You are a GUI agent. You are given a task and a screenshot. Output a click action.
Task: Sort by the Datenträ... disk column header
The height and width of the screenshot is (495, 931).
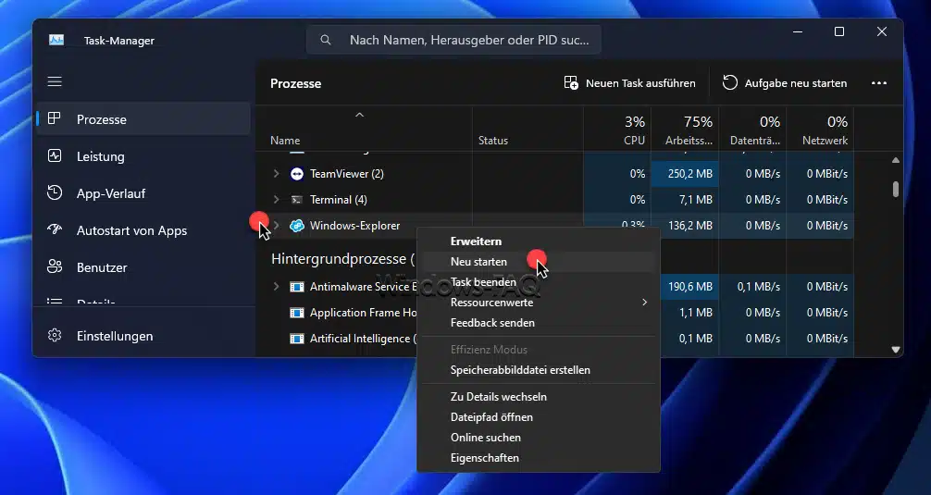pyautogui.click(x=752, y=130)
